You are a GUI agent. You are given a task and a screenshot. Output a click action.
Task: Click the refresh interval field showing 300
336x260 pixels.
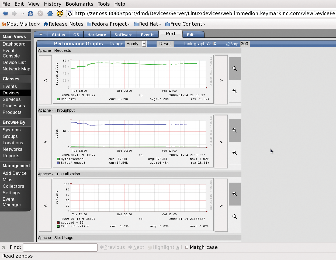click(245, 44)
